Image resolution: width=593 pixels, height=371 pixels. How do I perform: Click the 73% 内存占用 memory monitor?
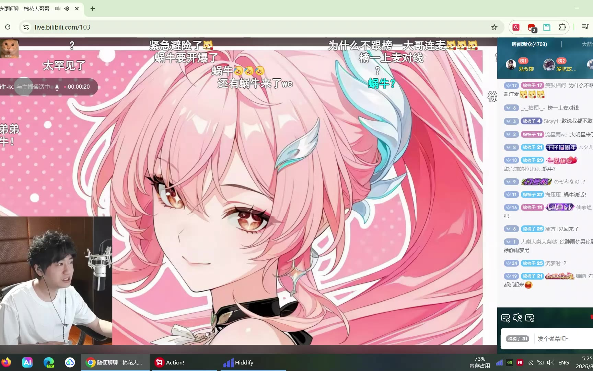tap(479, 362)
